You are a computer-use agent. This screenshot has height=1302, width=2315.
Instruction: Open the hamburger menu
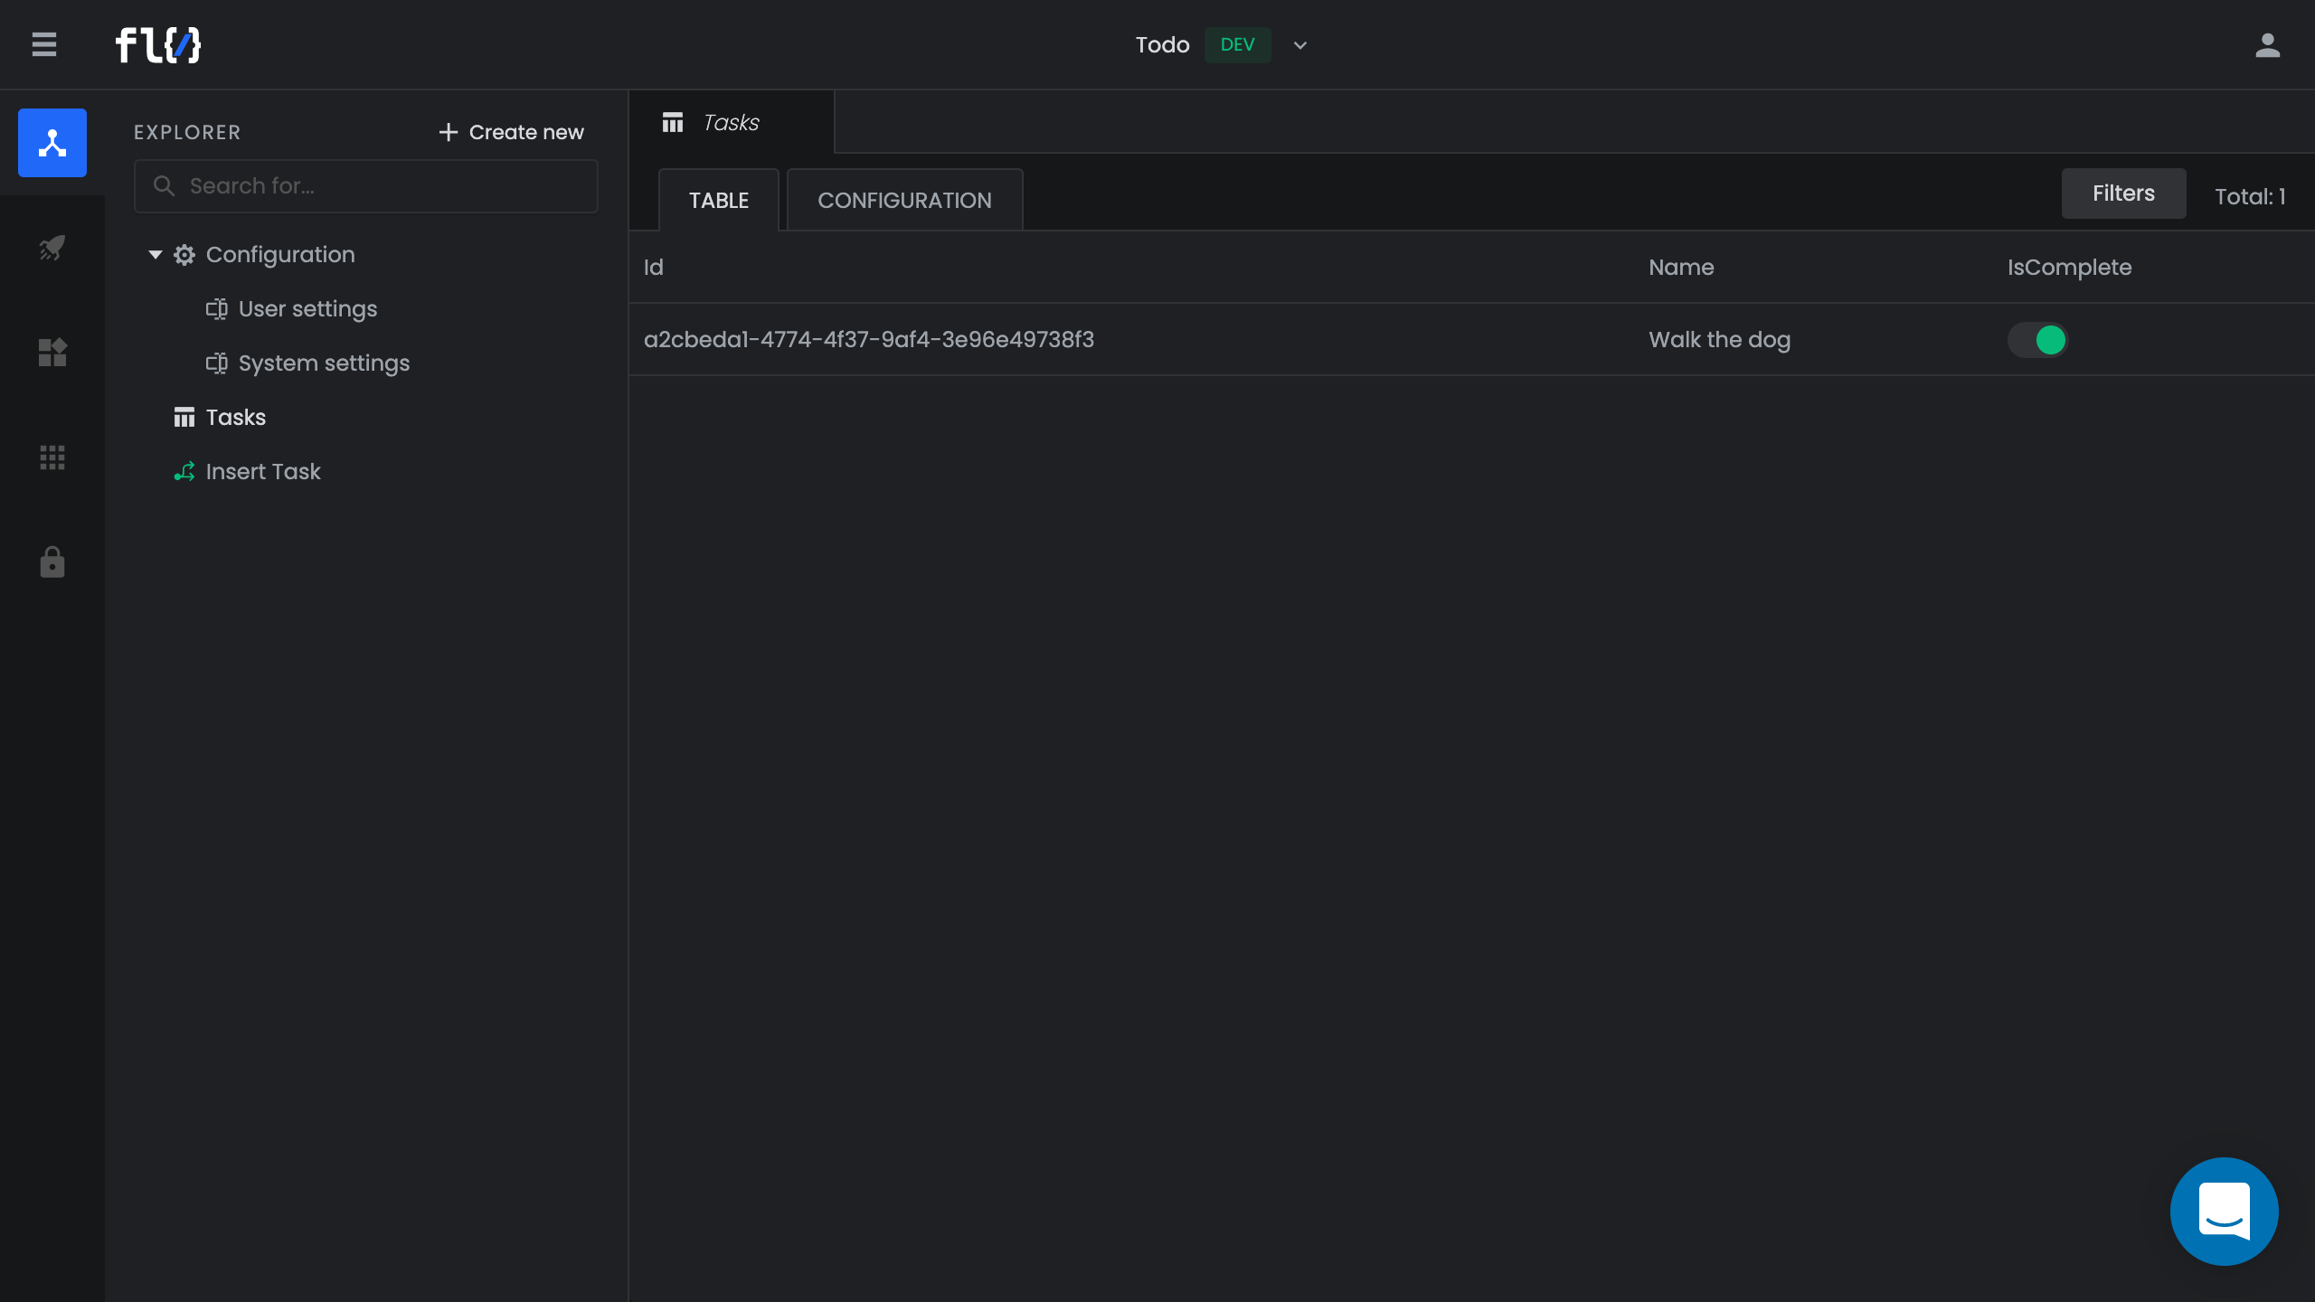coord(43,44)
